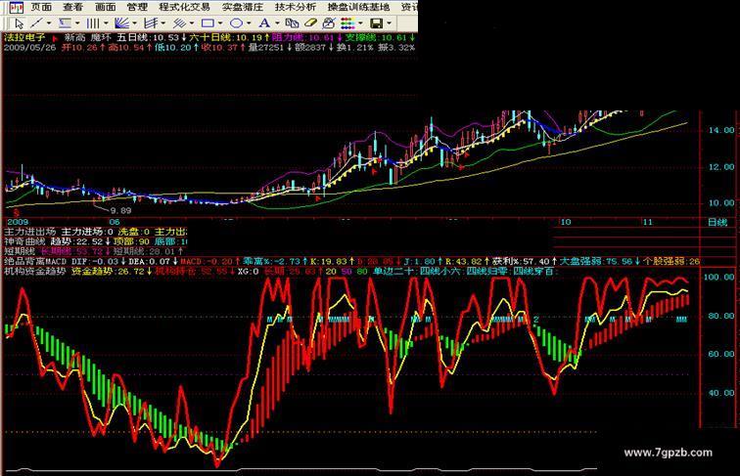
Task: Select the parallel channel lines tool
Action: [x=151, y=23]
